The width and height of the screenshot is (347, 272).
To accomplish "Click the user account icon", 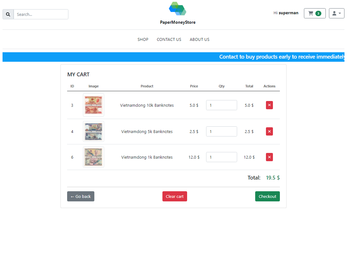I will (x=335, y=13).
